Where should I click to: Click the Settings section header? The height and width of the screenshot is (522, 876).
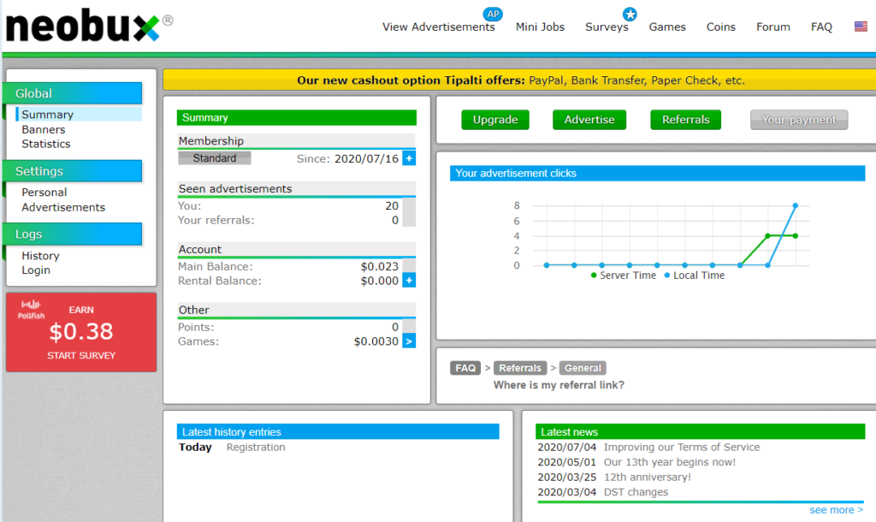pyautogui.click(x=73, y=171)
